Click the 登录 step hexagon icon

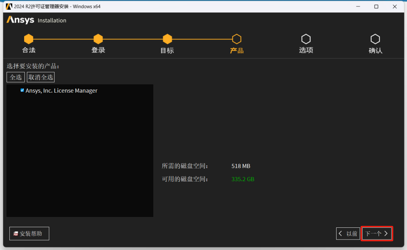coord(98,39)
